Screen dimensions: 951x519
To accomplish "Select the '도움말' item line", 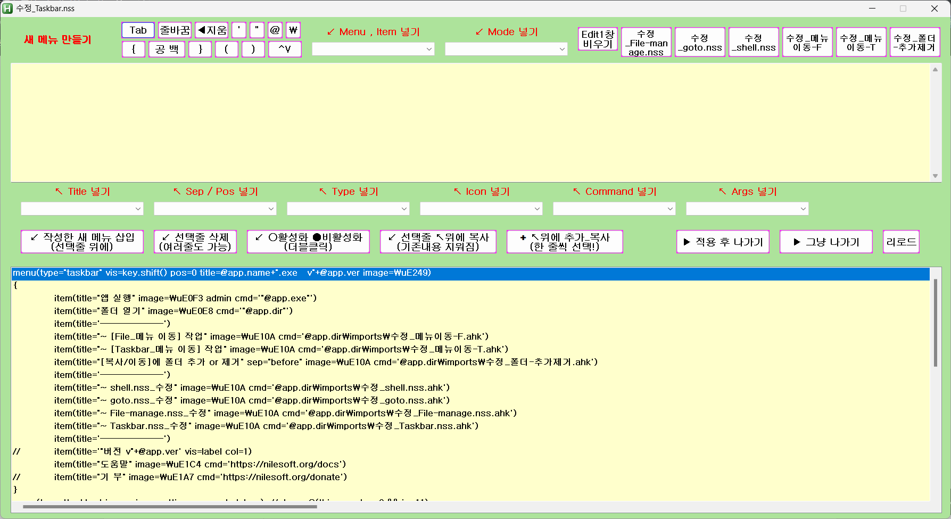I will [470, 464].
